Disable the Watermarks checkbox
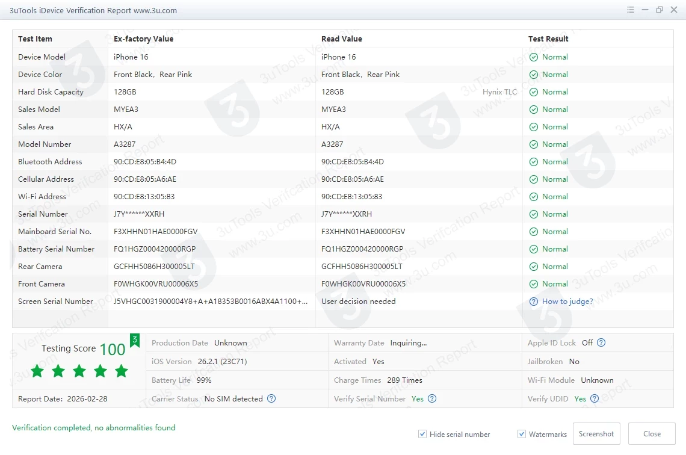This screenshot has height=455, width=686. (x=522, y=434)
